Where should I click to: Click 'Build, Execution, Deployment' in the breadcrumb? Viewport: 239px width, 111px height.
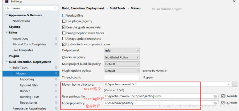(x=83, y=8)
